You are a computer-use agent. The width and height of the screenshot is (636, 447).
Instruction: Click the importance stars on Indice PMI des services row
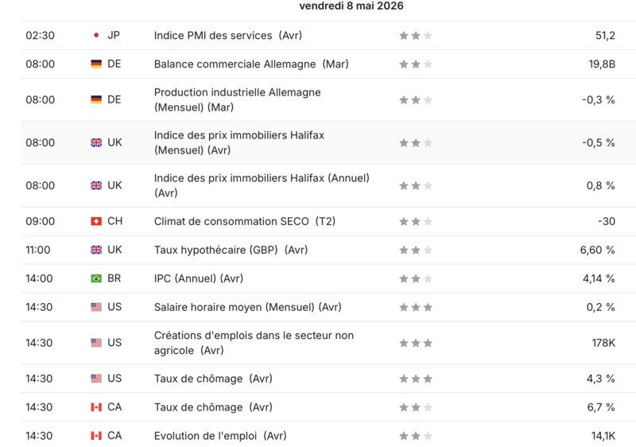(x=416, y=36)
